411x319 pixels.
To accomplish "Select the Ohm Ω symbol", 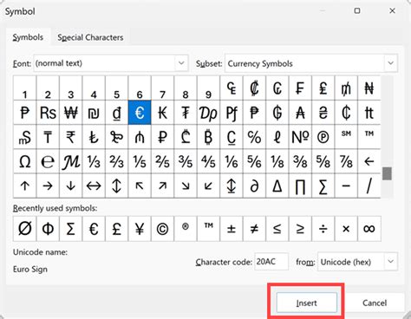I will (x=25, y=161).
